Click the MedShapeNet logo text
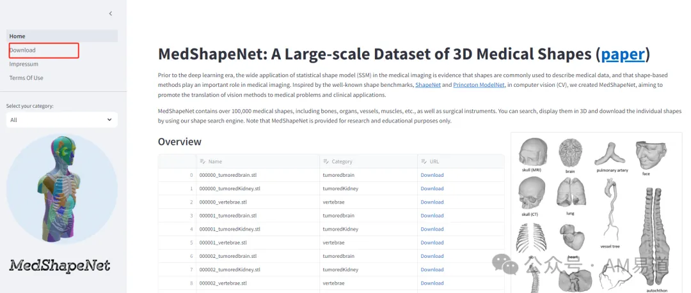691x293 pixels. click(60, 266)
